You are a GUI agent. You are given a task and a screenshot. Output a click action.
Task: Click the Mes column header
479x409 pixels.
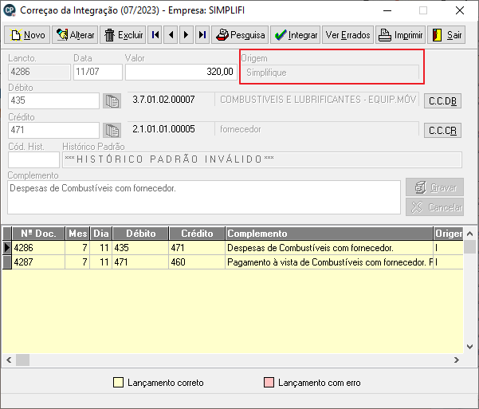(x=77, y=234)
